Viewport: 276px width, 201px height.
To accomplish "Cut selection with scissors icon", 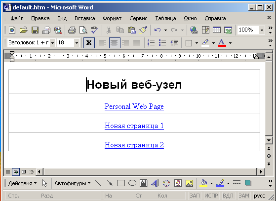I will [x=109, y=30].
